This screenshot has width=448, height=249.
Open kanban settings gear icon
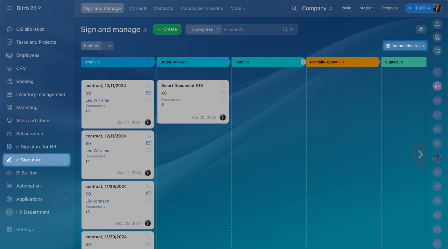coord(421,29)
